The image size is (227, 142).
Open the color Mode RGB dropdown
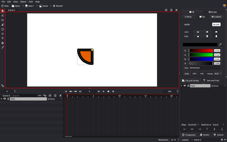(x=218, y=74)
